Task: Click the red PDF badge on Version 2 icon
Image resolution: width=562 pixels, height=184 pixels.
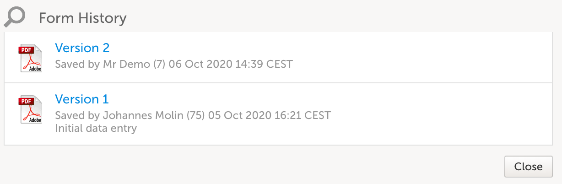Action: pos(25,50)
